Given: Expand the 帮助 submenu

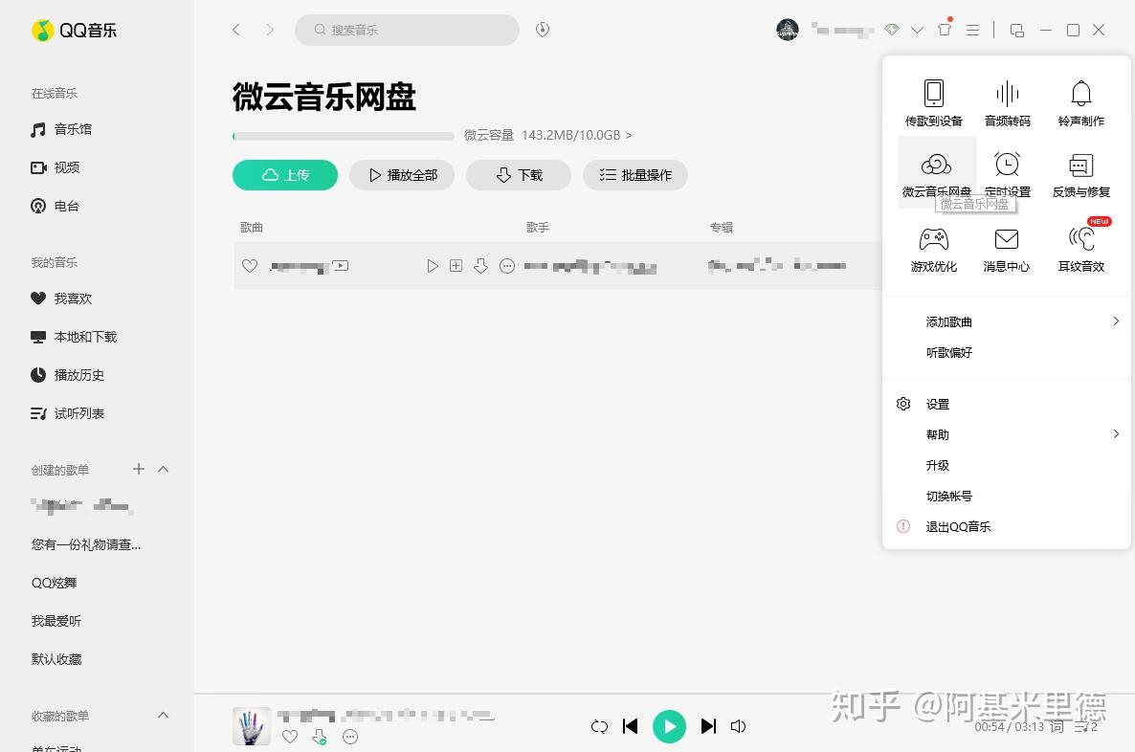Looking at the screenshot, I should coord(1007,434).
